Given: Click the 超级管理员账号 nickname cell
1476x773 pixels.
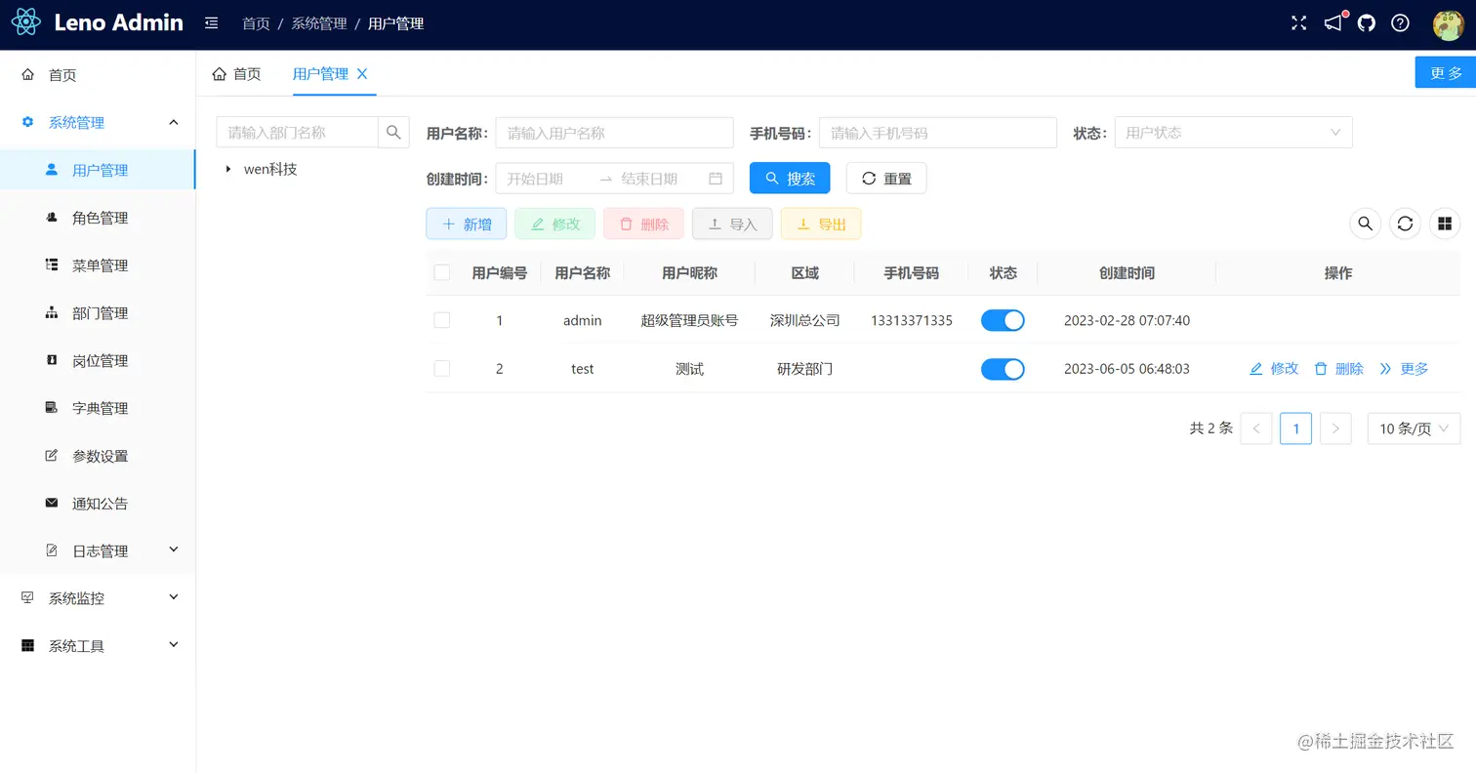Looking at the screenshot, I should click(x=689, y=320).
